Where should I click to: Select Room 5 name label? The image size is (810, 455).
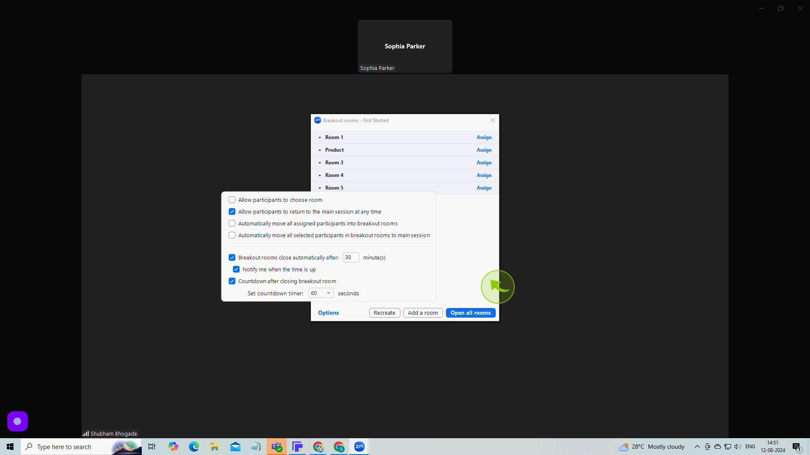(x=334, y=188)
